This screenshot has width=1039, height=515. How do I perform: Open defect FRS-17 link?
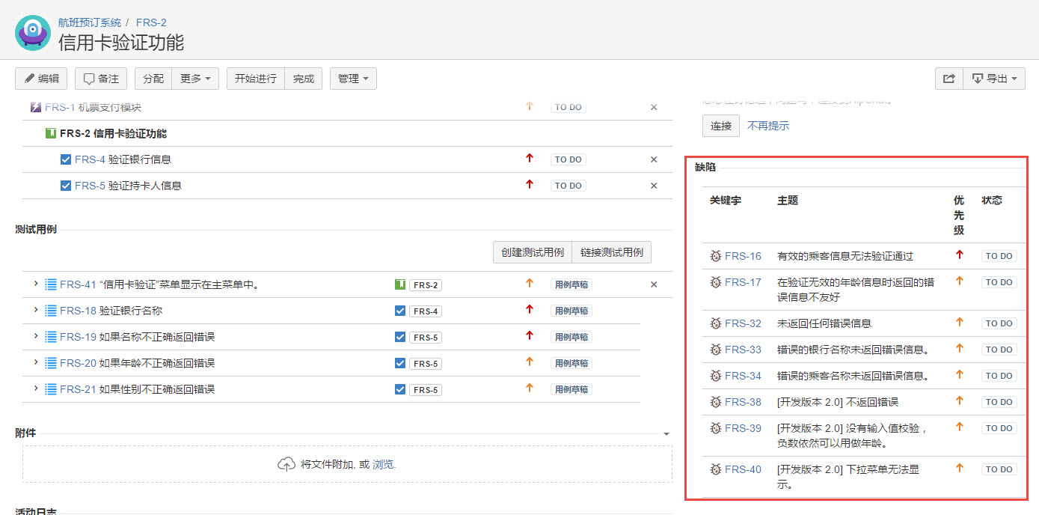tap(743, 282)
